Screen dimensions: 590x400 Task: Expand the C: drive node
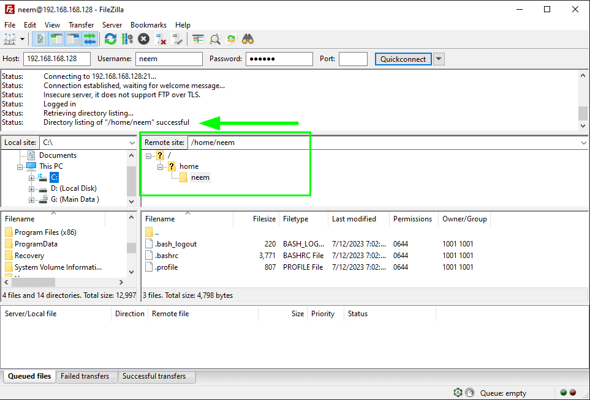click(x=32, y=178)
